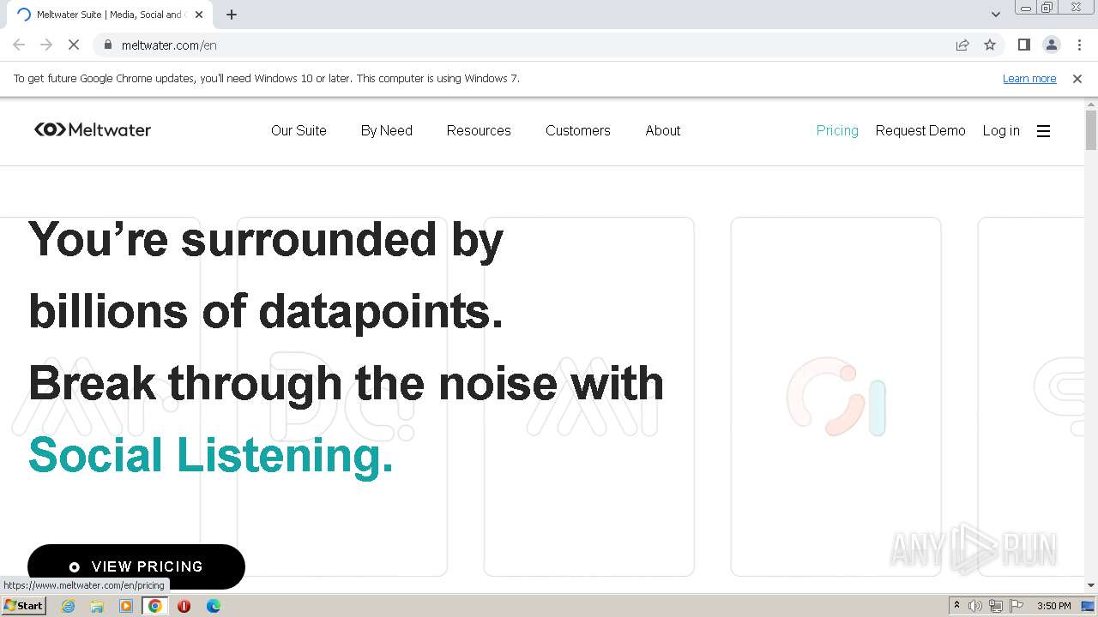Click the scrollbar down arrow
Screen dimensions: 1098x617
pyautogui.click(x=1091, y=586)
